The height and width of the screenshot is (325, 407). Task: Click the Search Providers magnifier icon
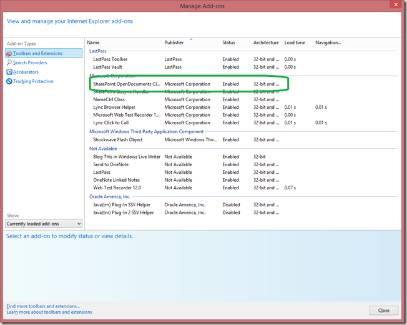(x=9, y=62)
